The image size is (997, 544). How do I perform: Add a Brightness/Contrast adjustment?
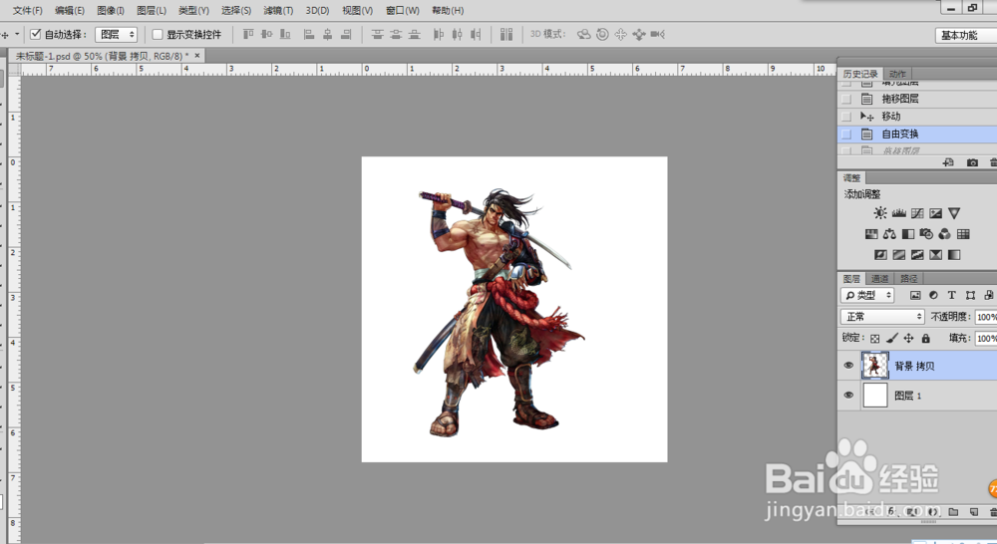880,213
